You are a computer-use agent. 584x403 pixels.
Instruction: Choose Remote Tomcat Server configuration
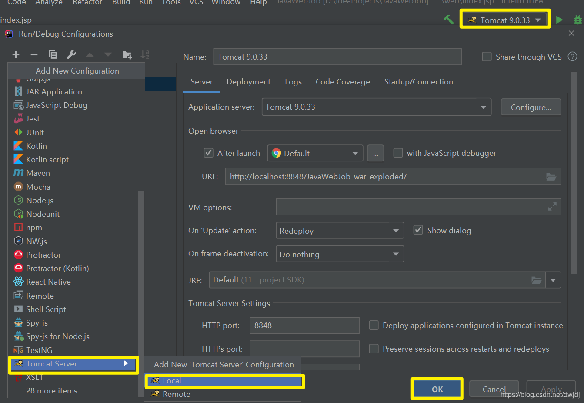[223, 394]
